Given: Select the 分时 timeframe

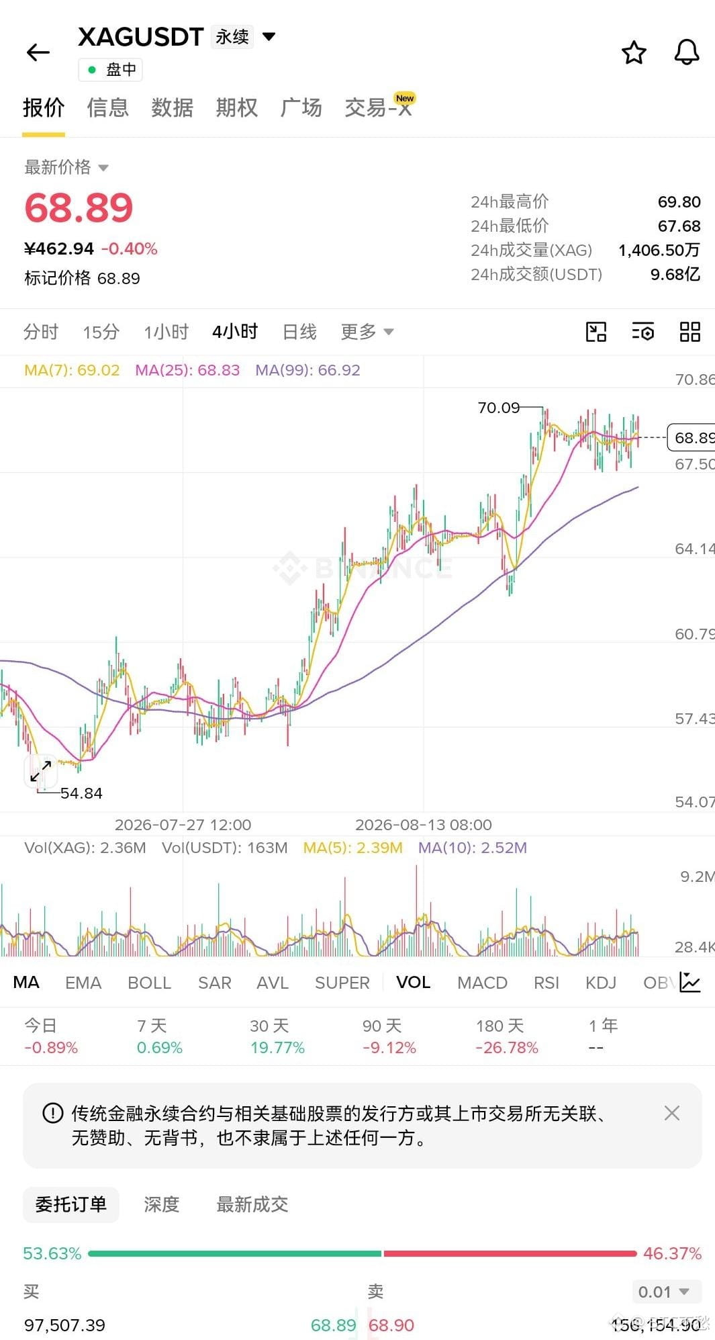Looking at the screenshot, I should tap(41, 332).
